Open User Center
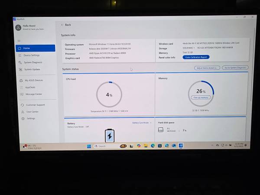260x195 pixels. pos(32,112)
